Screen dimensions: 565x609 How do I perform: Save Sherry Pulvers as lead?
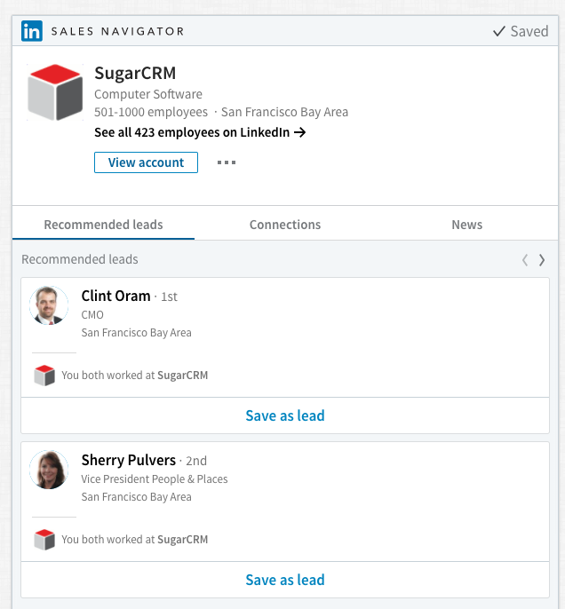point(285,580)
